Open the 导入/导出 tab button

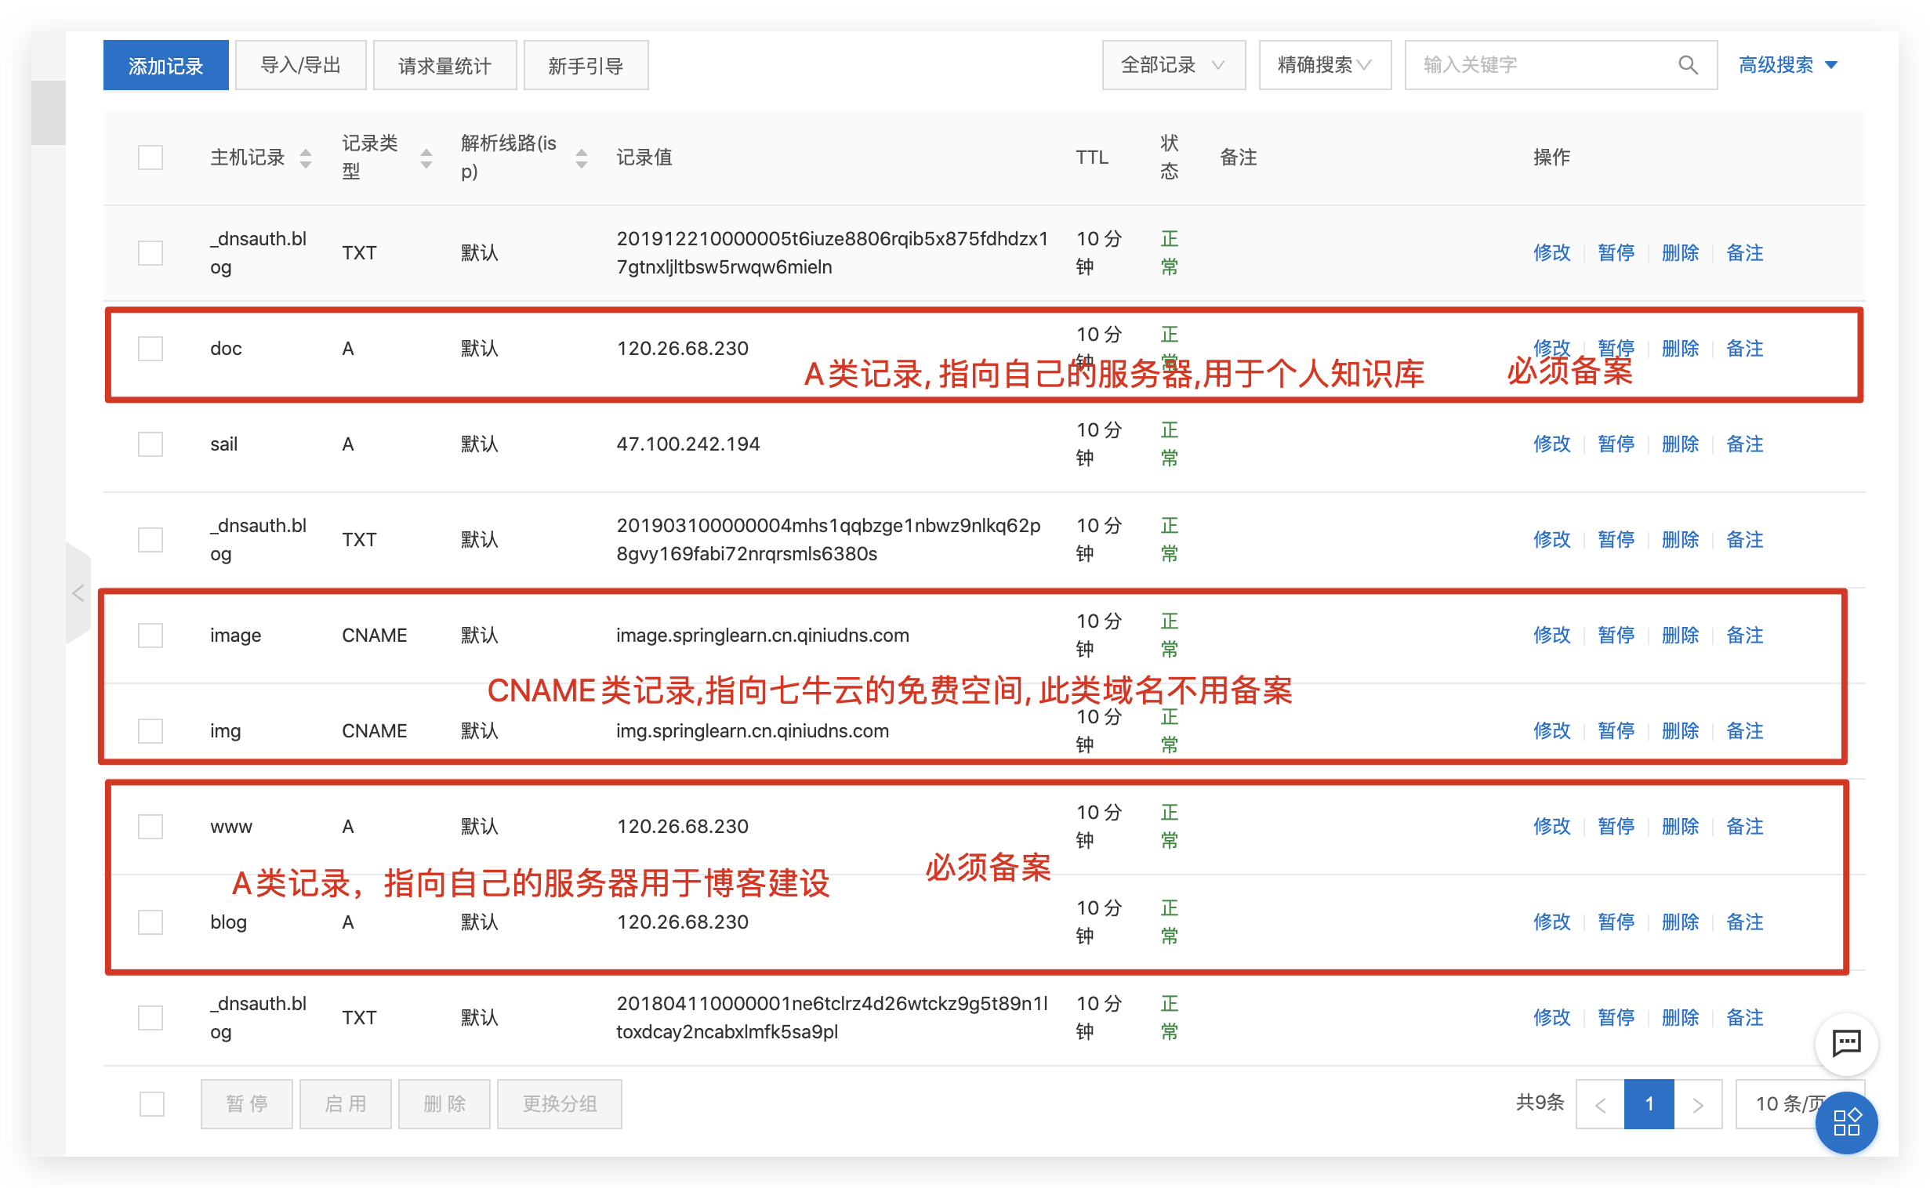(300, 65)
